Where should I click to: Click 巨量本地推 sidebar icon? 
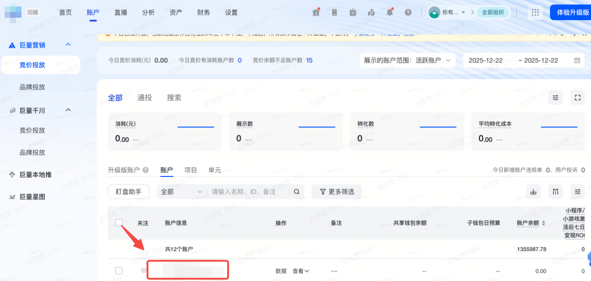point(13,175)
